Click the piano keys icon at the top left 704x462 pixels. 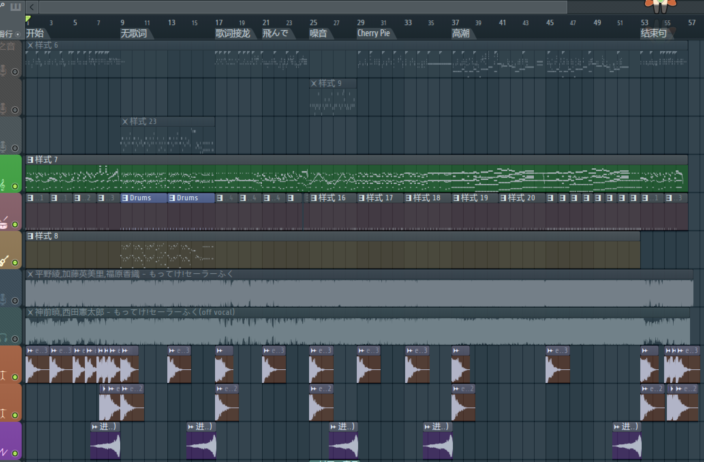click(x=15, y=6)
